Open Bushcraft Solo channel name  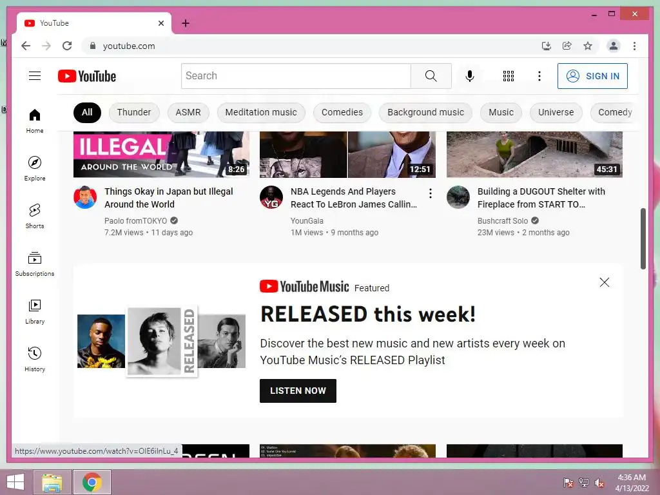tap(503, 220)
